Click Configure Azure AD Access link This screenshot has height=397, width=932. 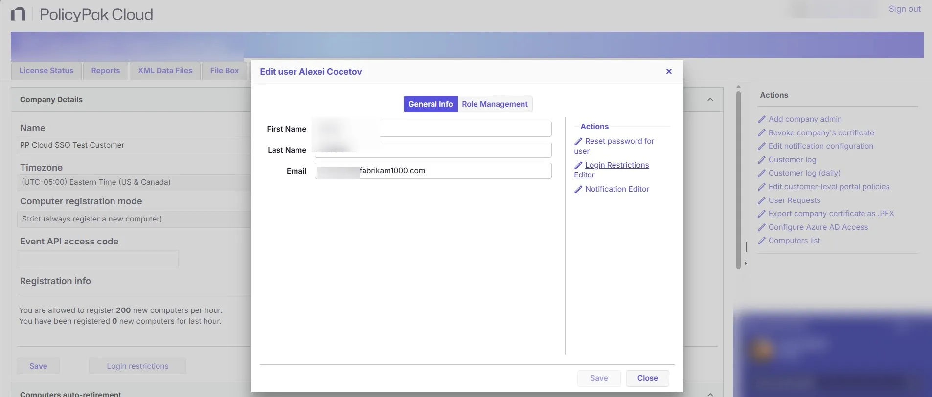[818, 227]
